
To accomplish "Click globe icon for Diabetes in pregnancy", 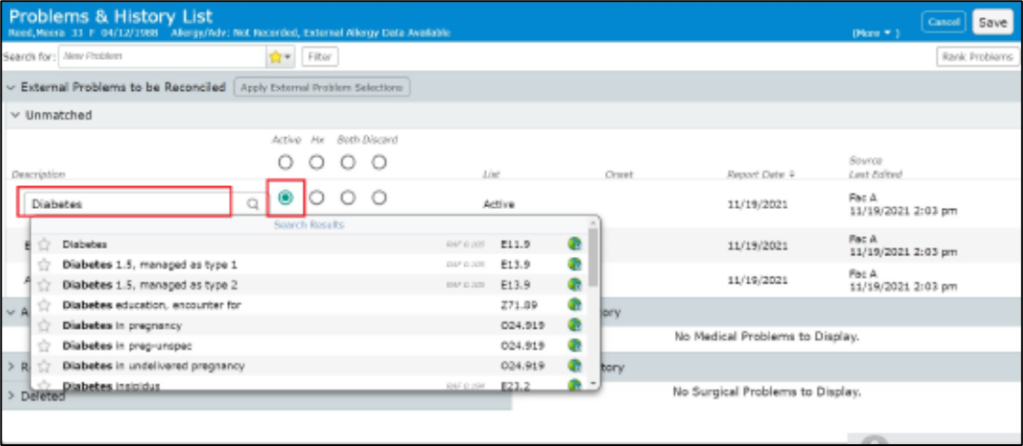I will 573,325.
